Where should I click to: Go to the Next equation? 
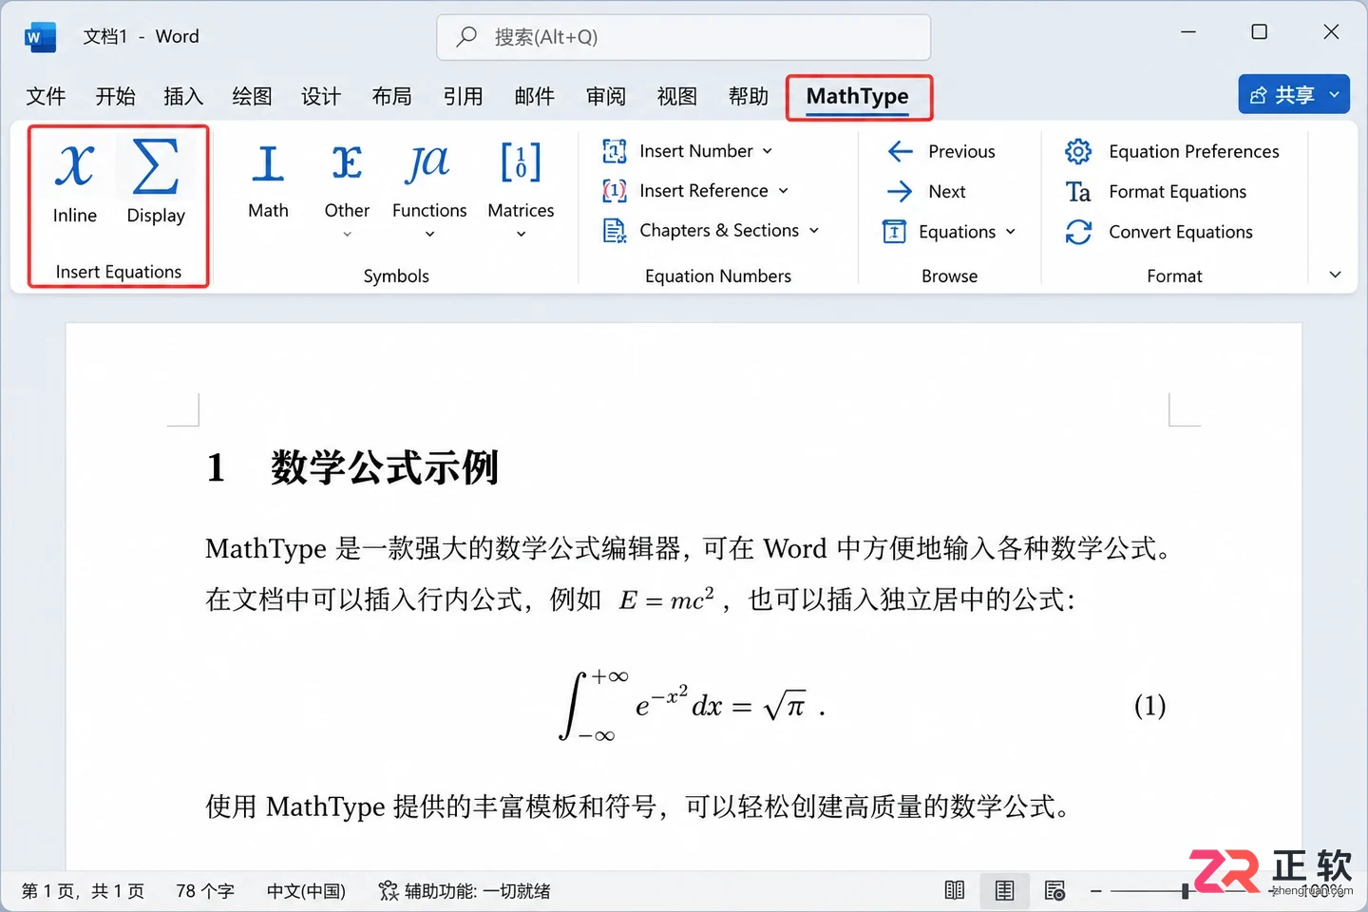pos(925,191)
